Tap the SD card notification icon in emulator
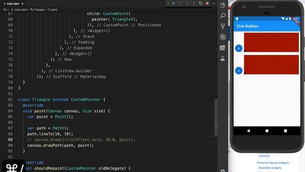This screenshot has height=172, width=305. coord(237,19)
